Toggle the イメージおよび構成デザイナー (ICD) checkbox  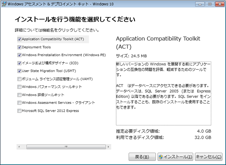pyautogui.click(x=19, y=63)
